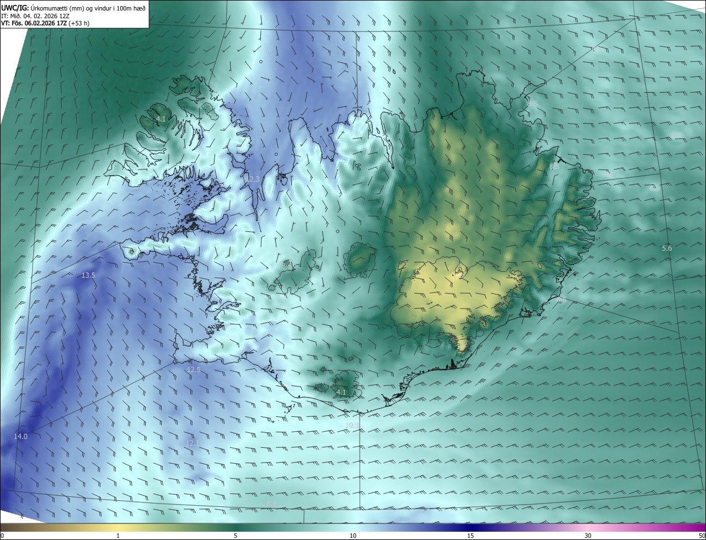Viewport: 706px width, 540px height.
Task: Click the colorbar tick label 1
Action: tap(118, 536)
